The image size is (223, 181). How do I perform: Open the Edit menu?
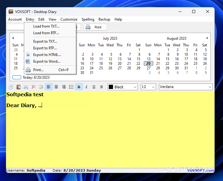tap(41, 19)
